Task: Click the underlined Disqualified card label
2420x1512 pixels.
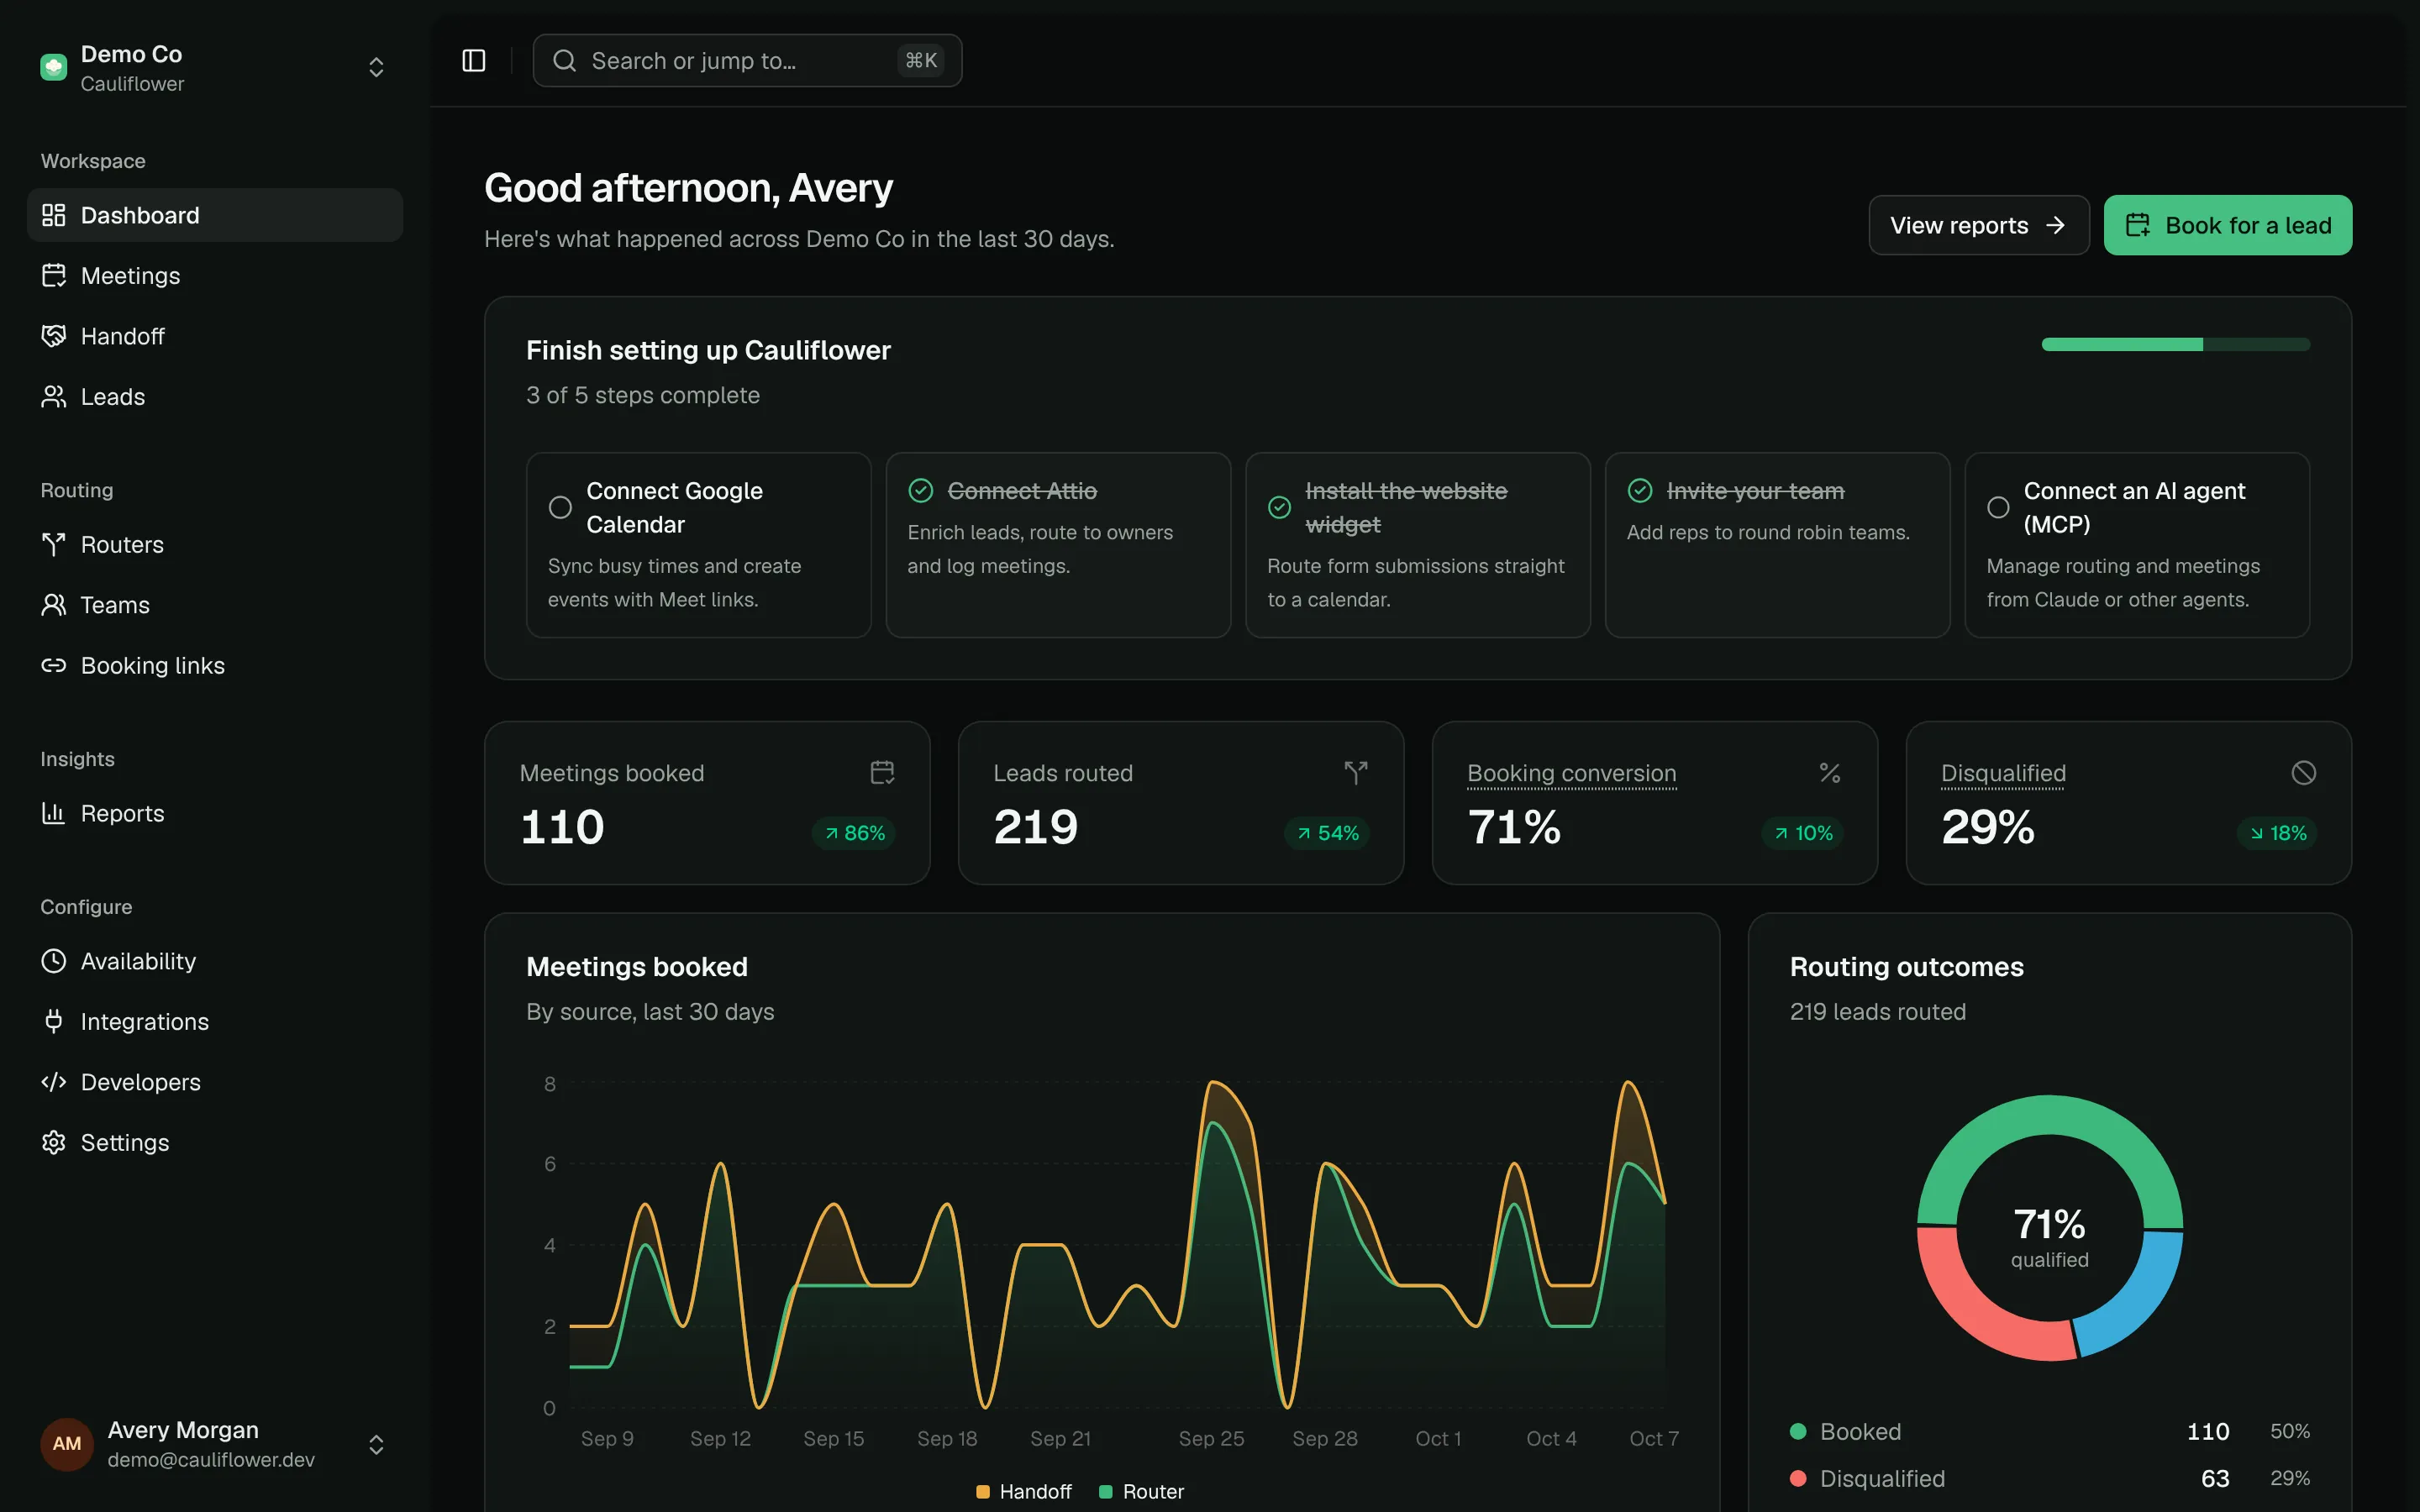Action: [2003, 773]
